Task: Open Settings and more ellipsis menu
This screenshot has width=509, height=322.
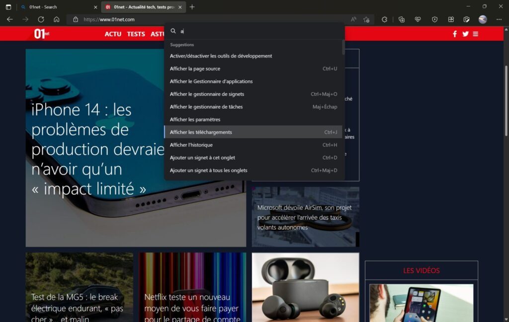Action: (499, 19)
